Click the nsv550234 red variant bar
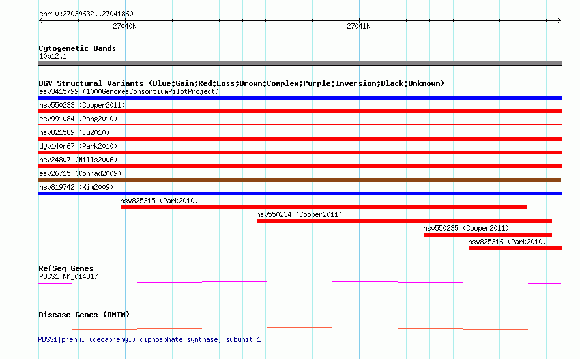Screen dimensions: 580x359 point(404,221)
